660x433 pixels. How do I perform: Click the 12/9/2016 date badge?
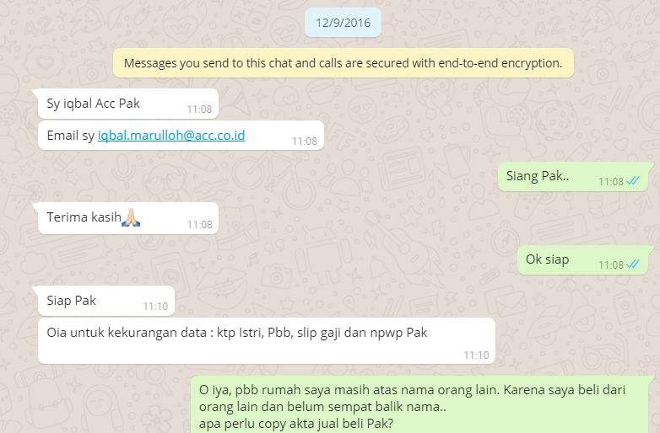click(x=343, y=23)
